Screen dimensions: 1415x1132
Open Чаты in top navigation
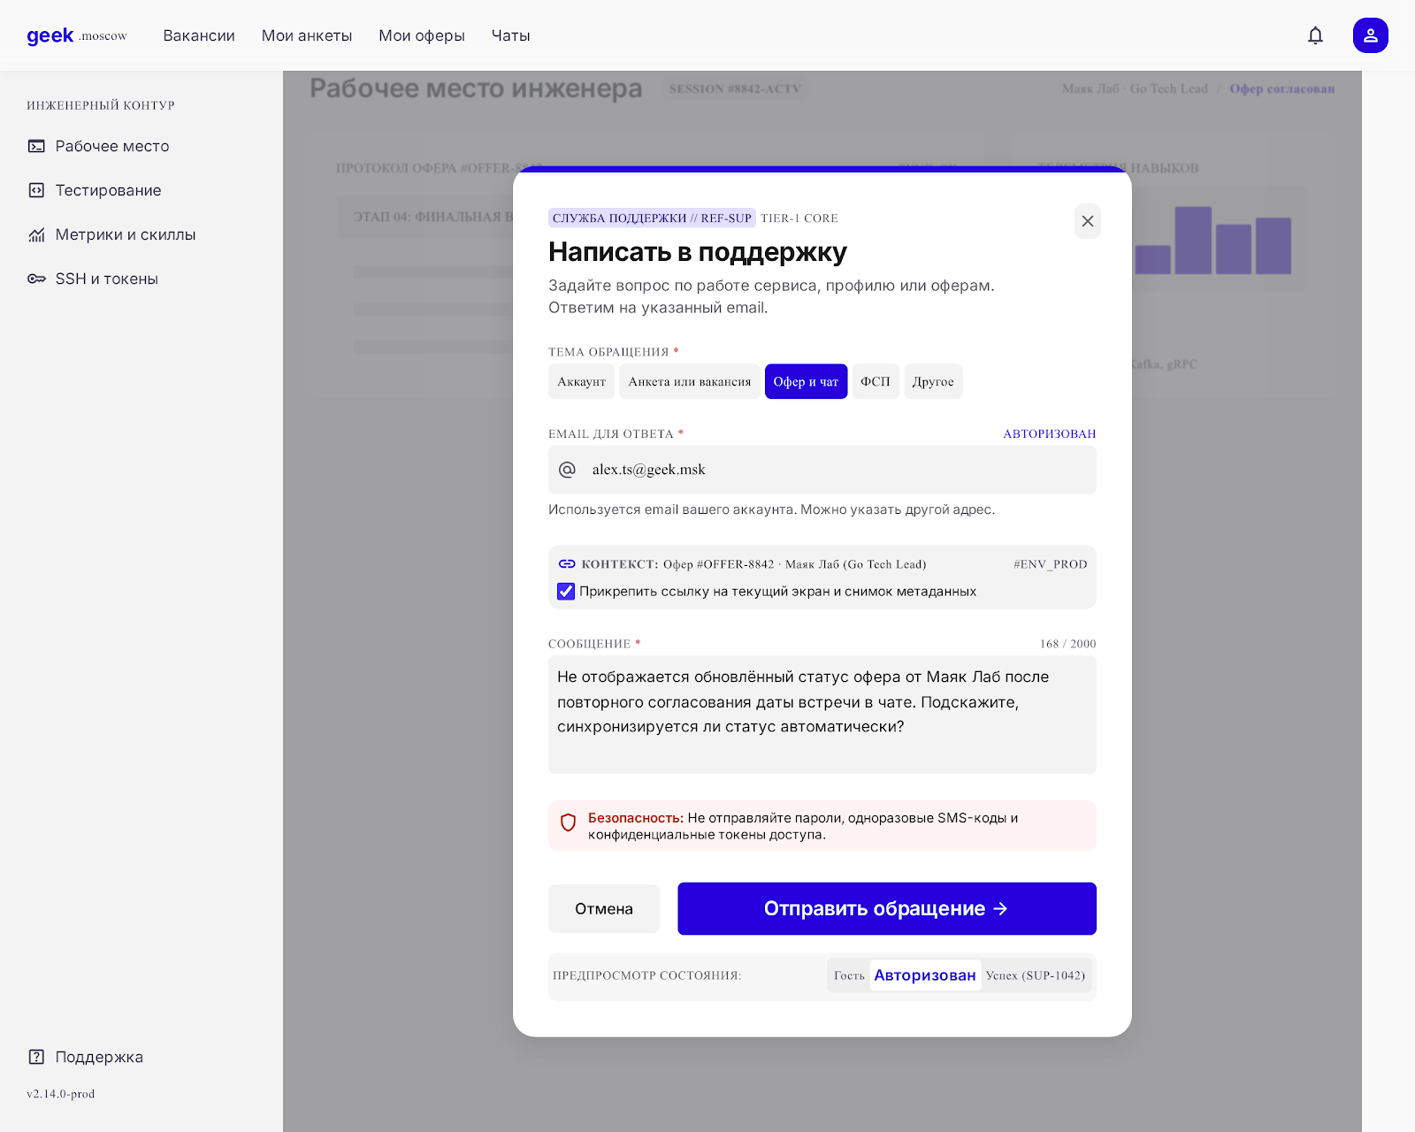510,35
